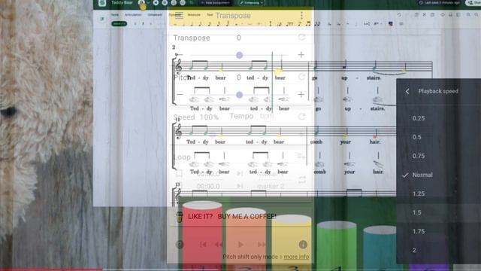Open the Measure tab in score editor
This screenshot has height=271, width=481.
click(x=194, y=15)
